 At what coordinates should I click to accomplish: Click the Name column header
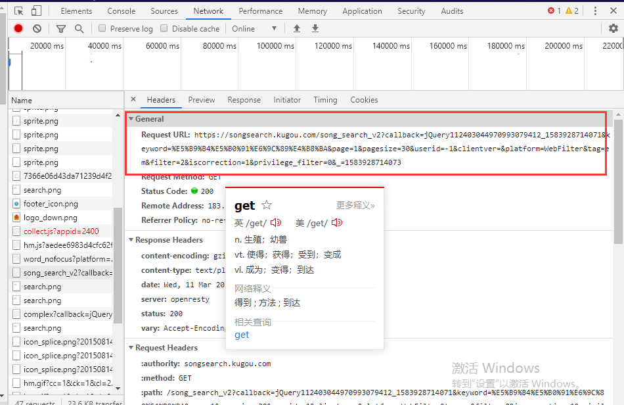(66, 101)
